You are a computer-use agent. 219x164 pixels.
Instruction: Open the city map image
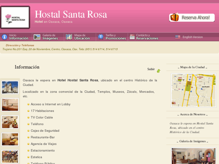click(x=194, y=90)
